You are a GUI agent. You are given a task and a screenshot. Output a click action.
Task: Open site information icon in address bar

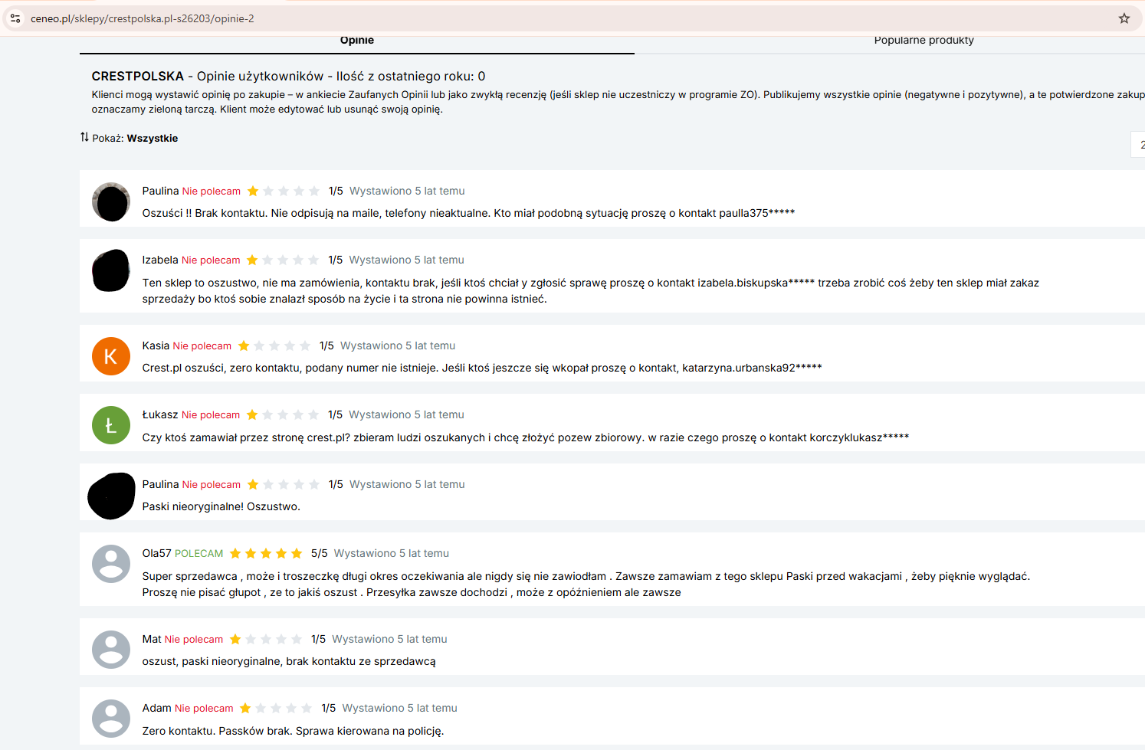click(x=15, y=18)
